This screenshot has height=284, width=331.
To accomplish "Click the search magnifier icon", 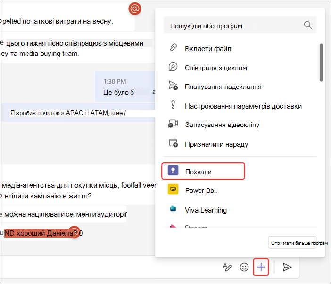I will point(308,25).
